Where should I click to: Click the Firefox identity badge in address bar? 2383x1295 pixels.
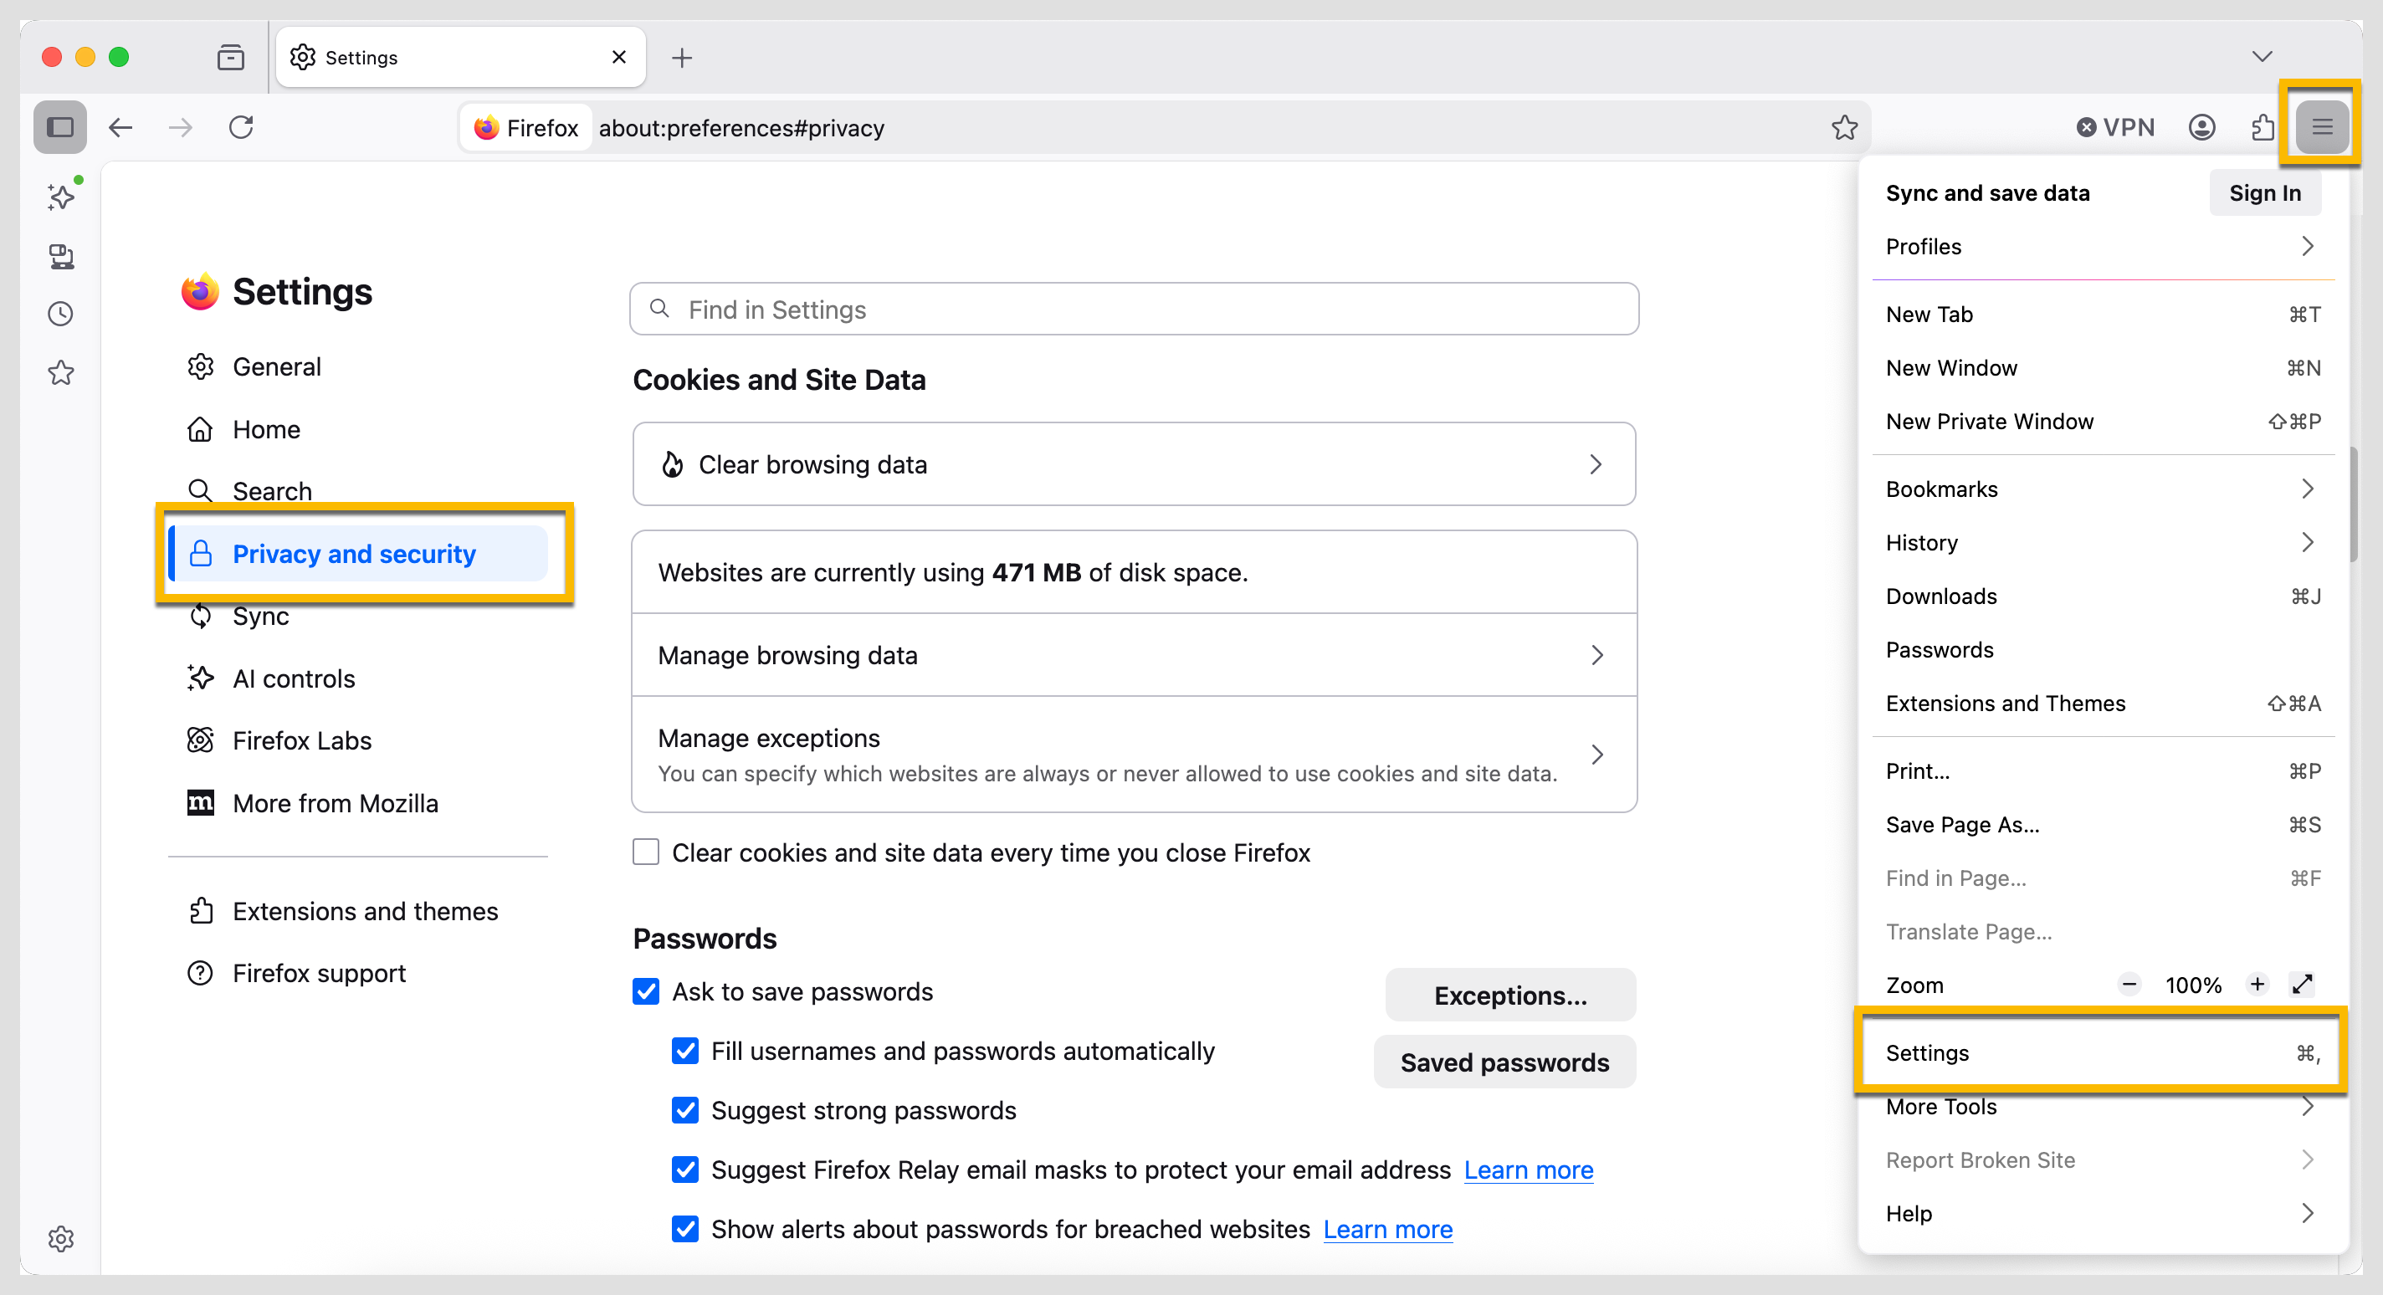point(525,128)
